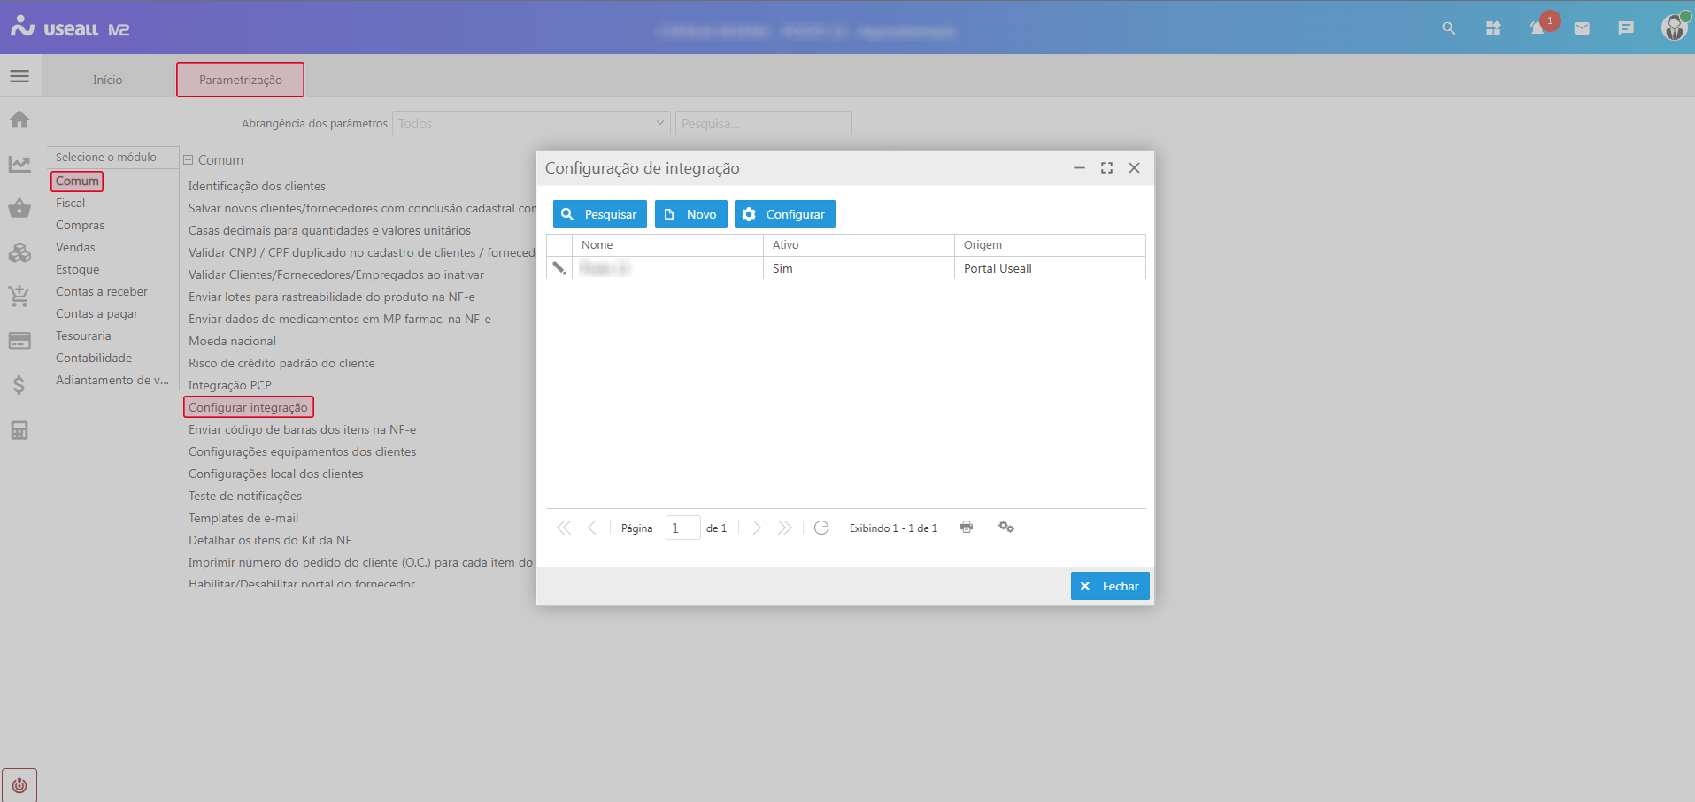Click the power icon at bottom left
The height and width of the screenshot is (802, 1695).
pyautogui.click(x=19, y=785)
